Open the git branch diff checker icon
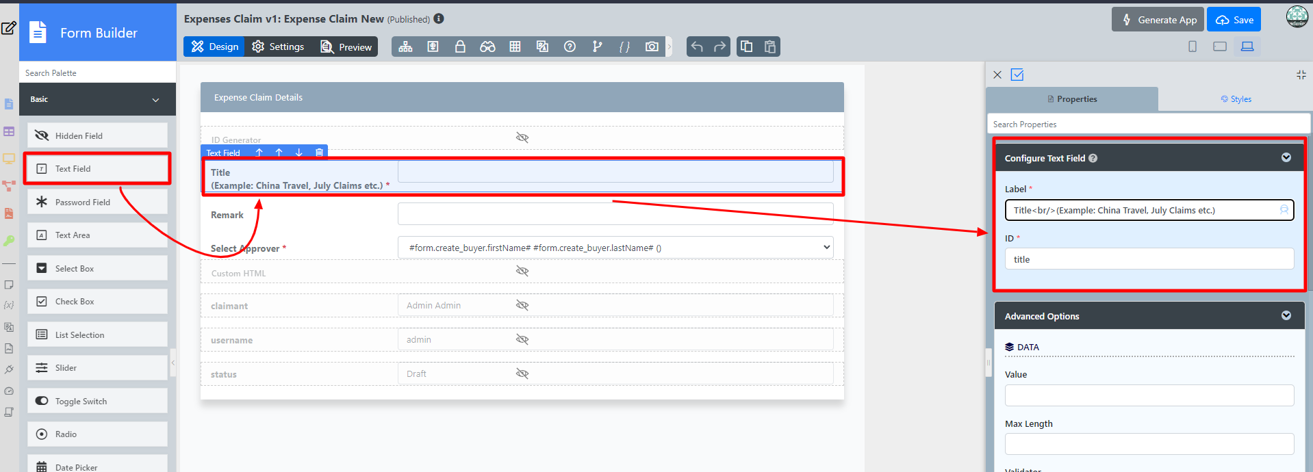This screenshot has height=472, width=1313. pos(597,47)
